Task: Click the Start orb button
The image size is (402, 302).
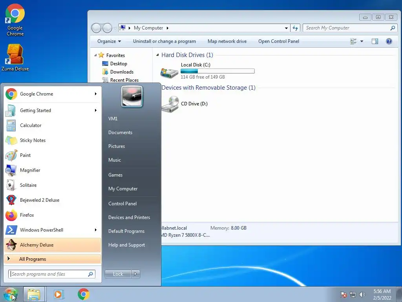Action: [11, 294]
